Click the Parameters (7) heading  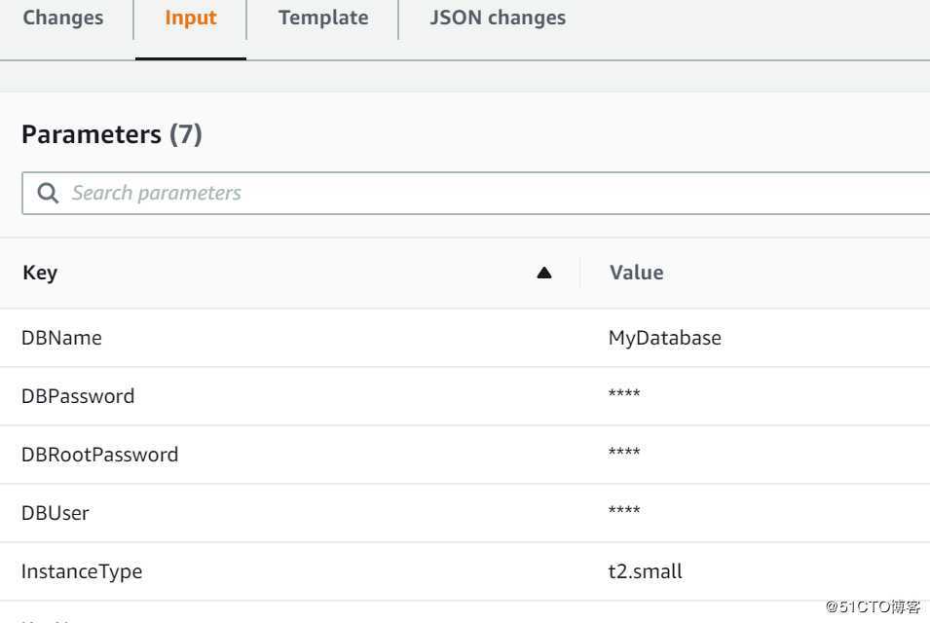pyautogui.click(x=112, y=134)
